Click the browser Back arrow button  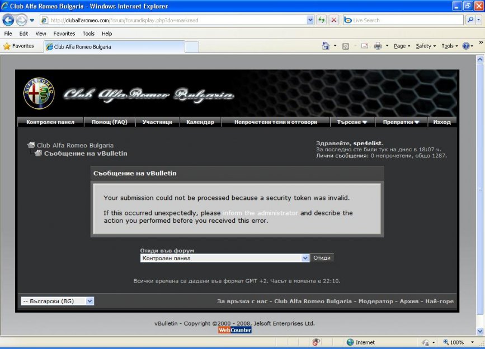pyautogui.click(x=8, y=20)
